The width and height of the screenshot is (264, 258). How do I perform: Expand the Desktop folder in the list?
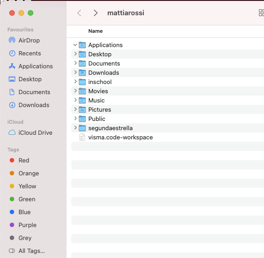75,54
